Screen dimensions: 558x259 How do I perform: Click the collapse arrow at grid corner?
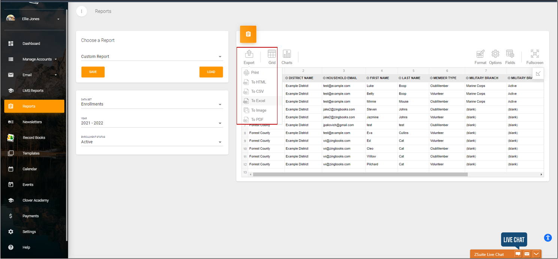pyautogui.click(x=538, y=74)
